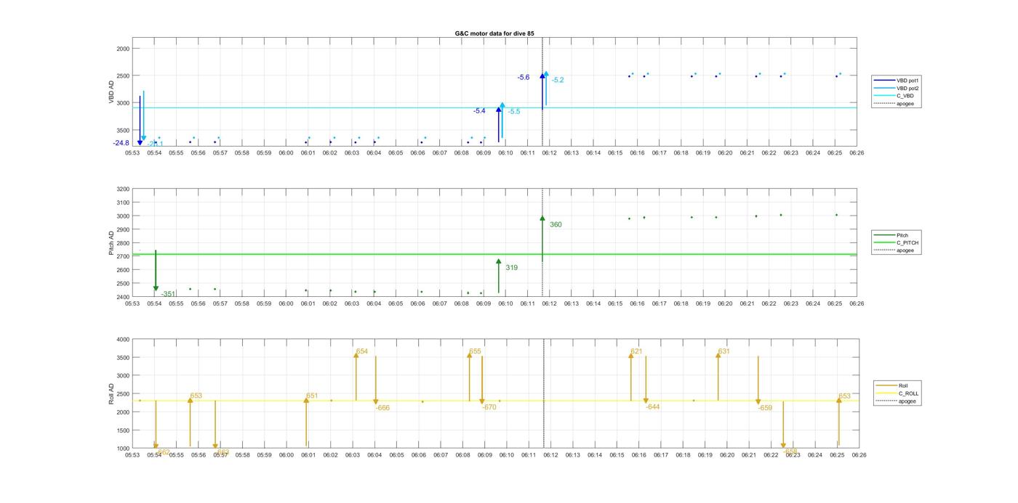1018x503 pixels.
Task: Click the '-5.2' VBD data label
Action: coord(558,80)
